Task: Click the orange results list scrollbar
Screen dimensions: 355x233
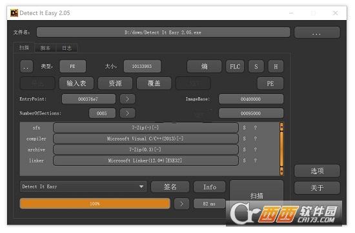Action: click(x=281, y=149)
